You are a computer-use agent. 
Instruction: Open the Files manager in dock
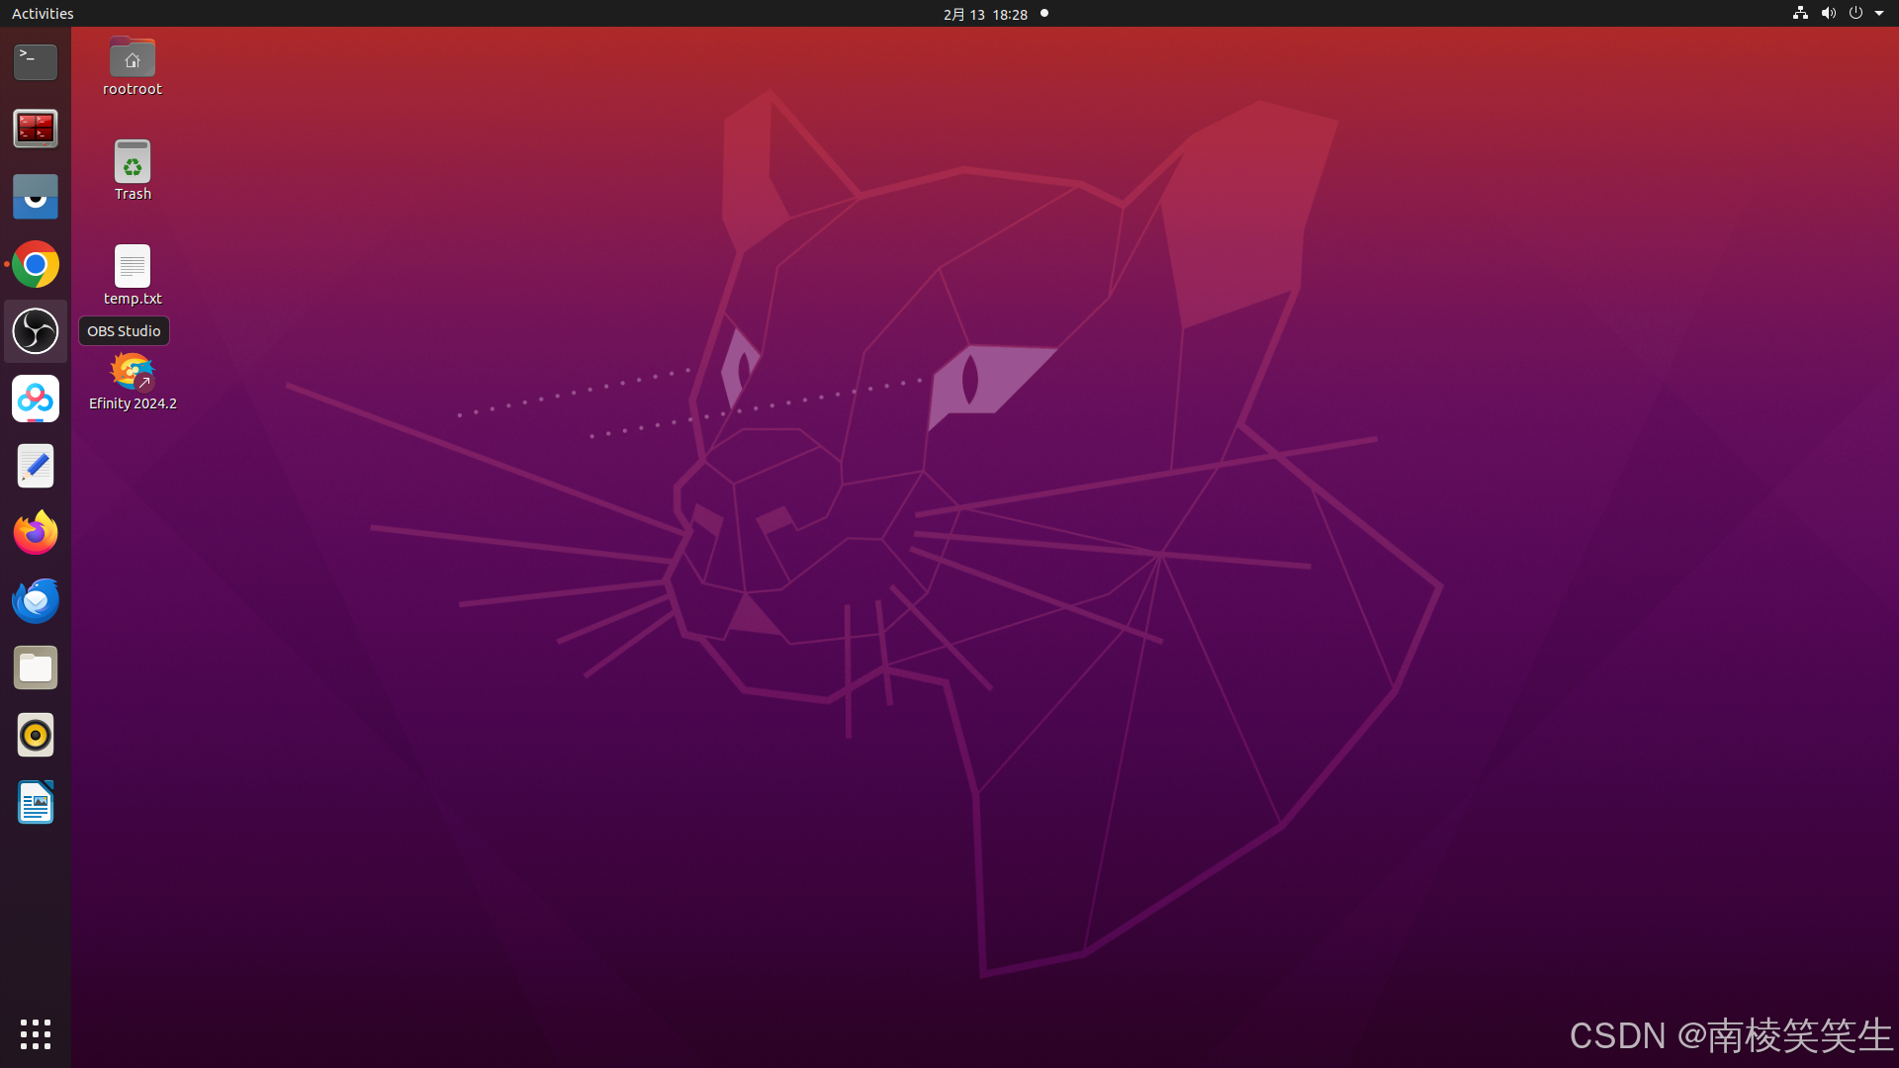pos(36,667)
